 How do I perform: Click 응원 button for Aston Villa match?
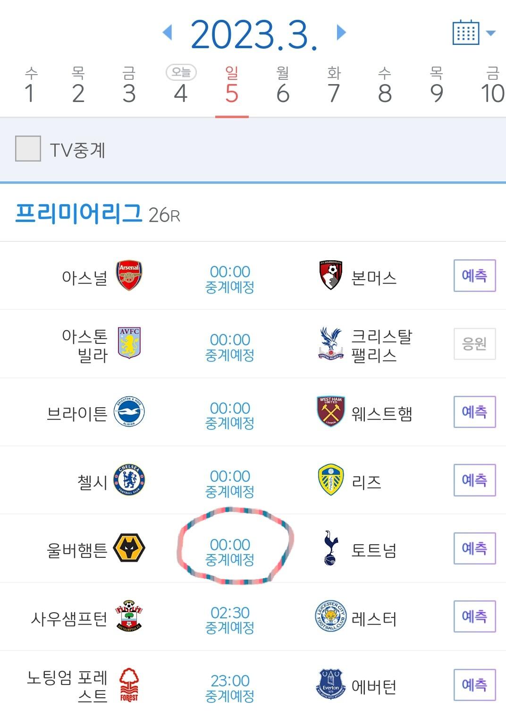474,343
